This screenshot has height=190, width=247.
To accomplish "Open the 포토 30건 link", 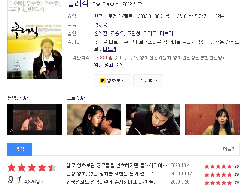I will pos(76,98).
